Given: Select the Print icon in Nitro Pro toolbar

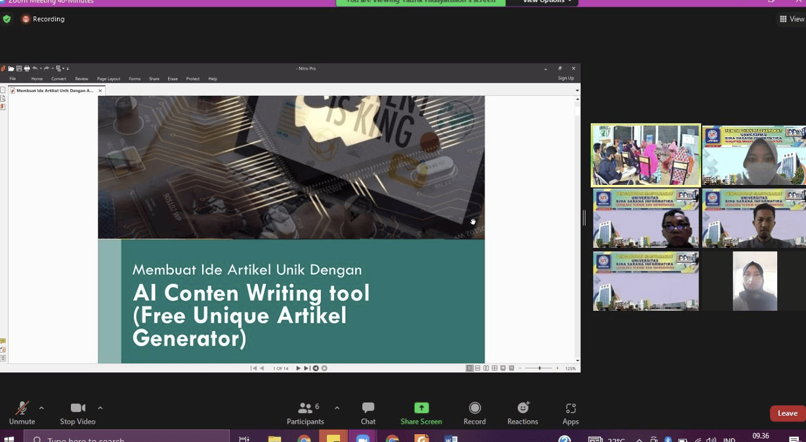Looking at the screenshot, I should [26, 68].
